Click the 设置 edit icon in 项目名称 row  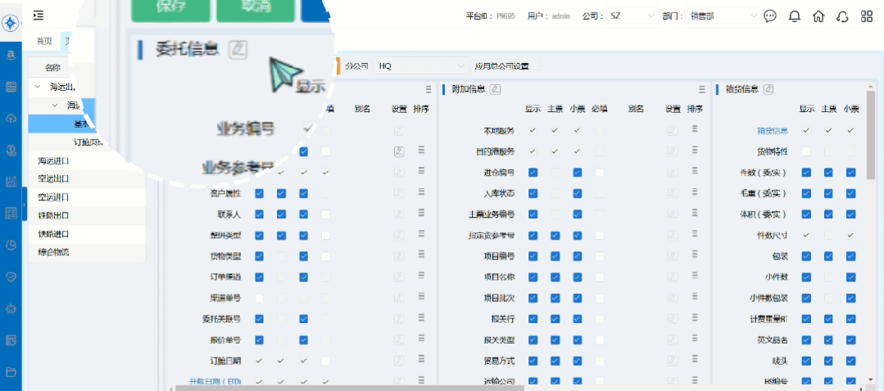coord(672,276)
